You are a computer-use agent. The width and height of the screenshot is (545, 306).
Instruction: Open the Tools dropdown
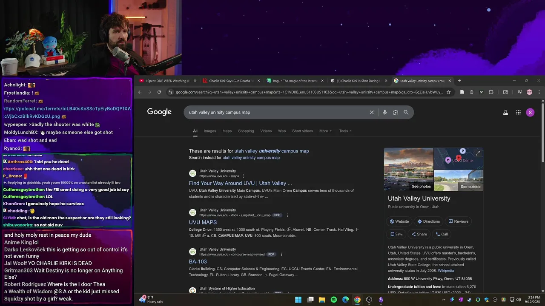tap(345, 131)
